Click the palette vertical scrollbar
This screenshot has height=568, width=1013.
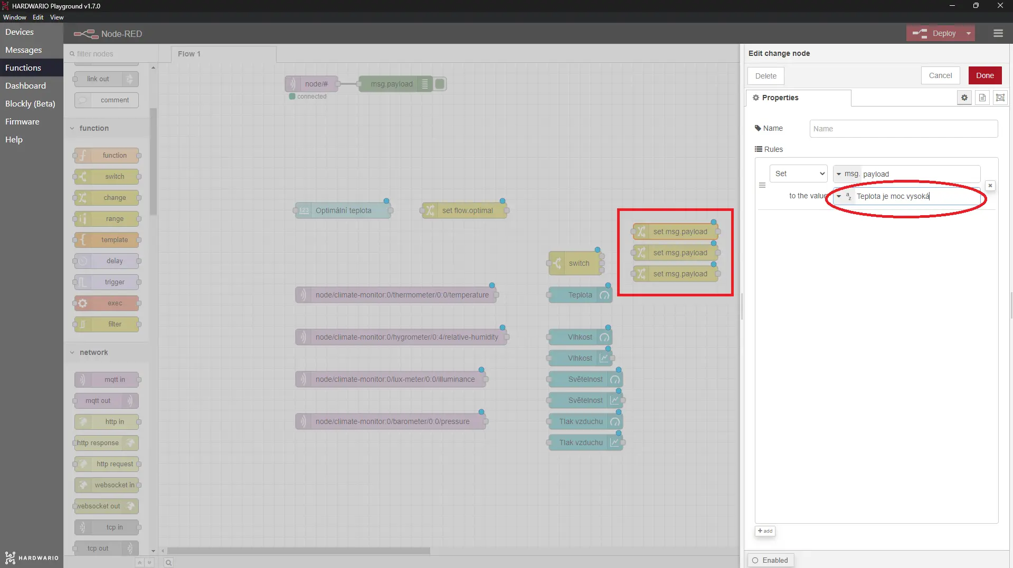(153, 161)
